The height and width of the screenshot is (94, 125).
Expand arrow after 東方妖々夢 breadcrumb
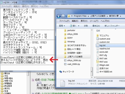pyautogui.click(x=121, y=16)
